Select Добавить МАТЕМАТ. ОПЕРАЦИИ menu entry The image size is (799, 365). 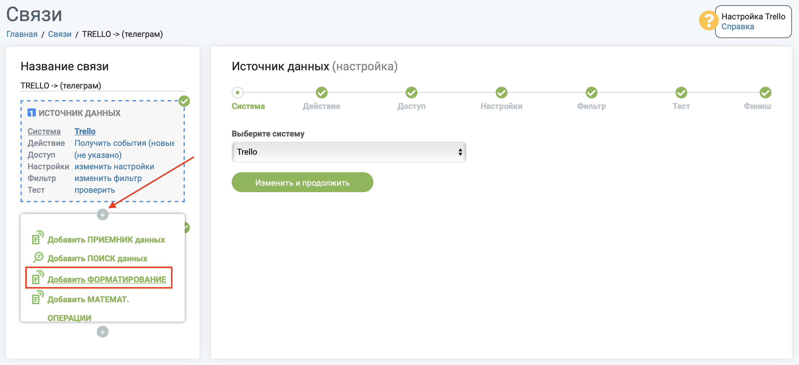(x=88, y=308)
